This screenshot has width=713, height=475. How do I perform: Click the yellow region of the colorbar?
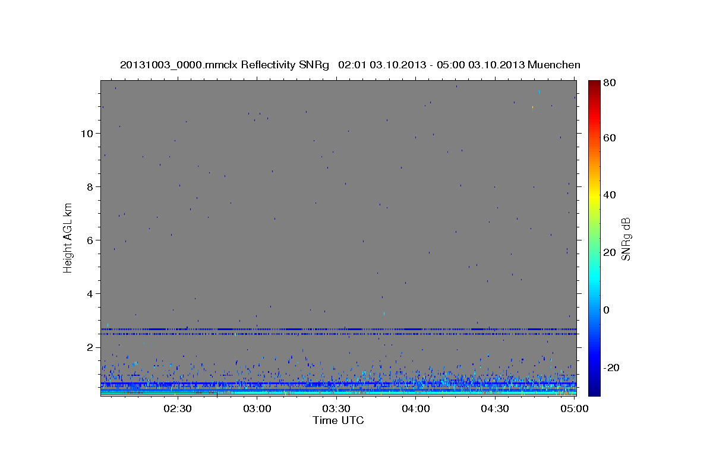pos(594,195)
